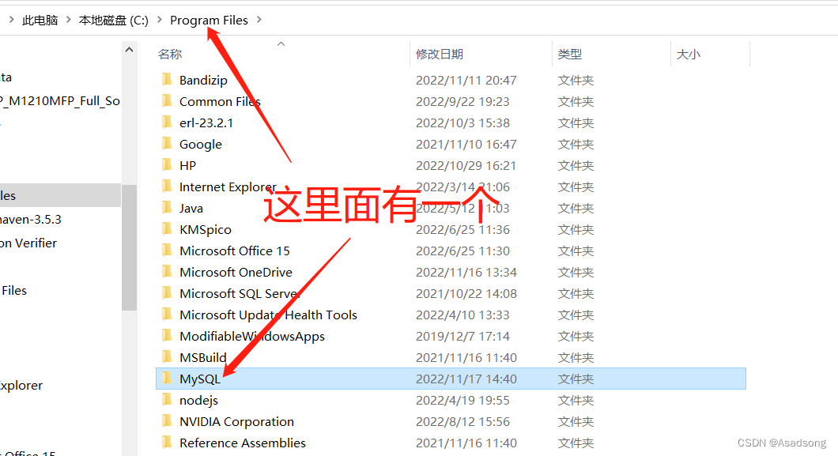The height and width of the screenshot is (456, 838).
Task: Go to 本地磁盘 (C:) in breadcrumb
Action: point(113,21)
